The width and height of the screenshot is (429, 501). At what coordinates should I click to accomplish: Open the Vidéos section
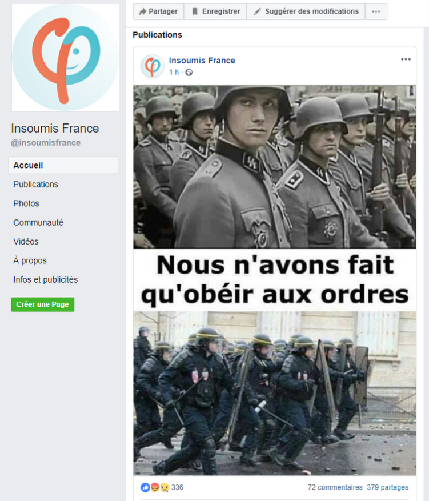(26, 242)
